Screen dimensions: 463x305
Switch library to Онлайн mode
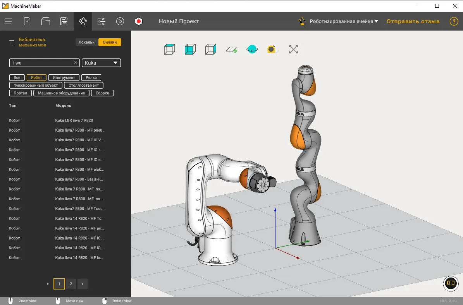(110, 42)
